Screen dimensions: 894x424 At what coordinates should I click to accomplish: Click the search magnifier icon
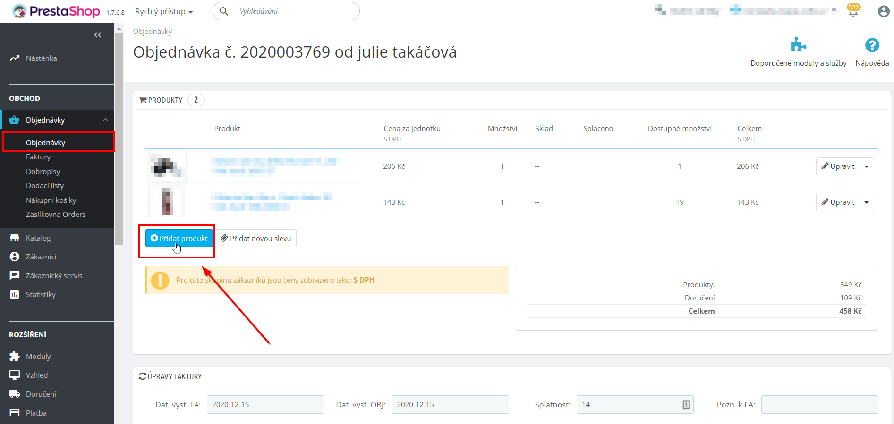224,11
